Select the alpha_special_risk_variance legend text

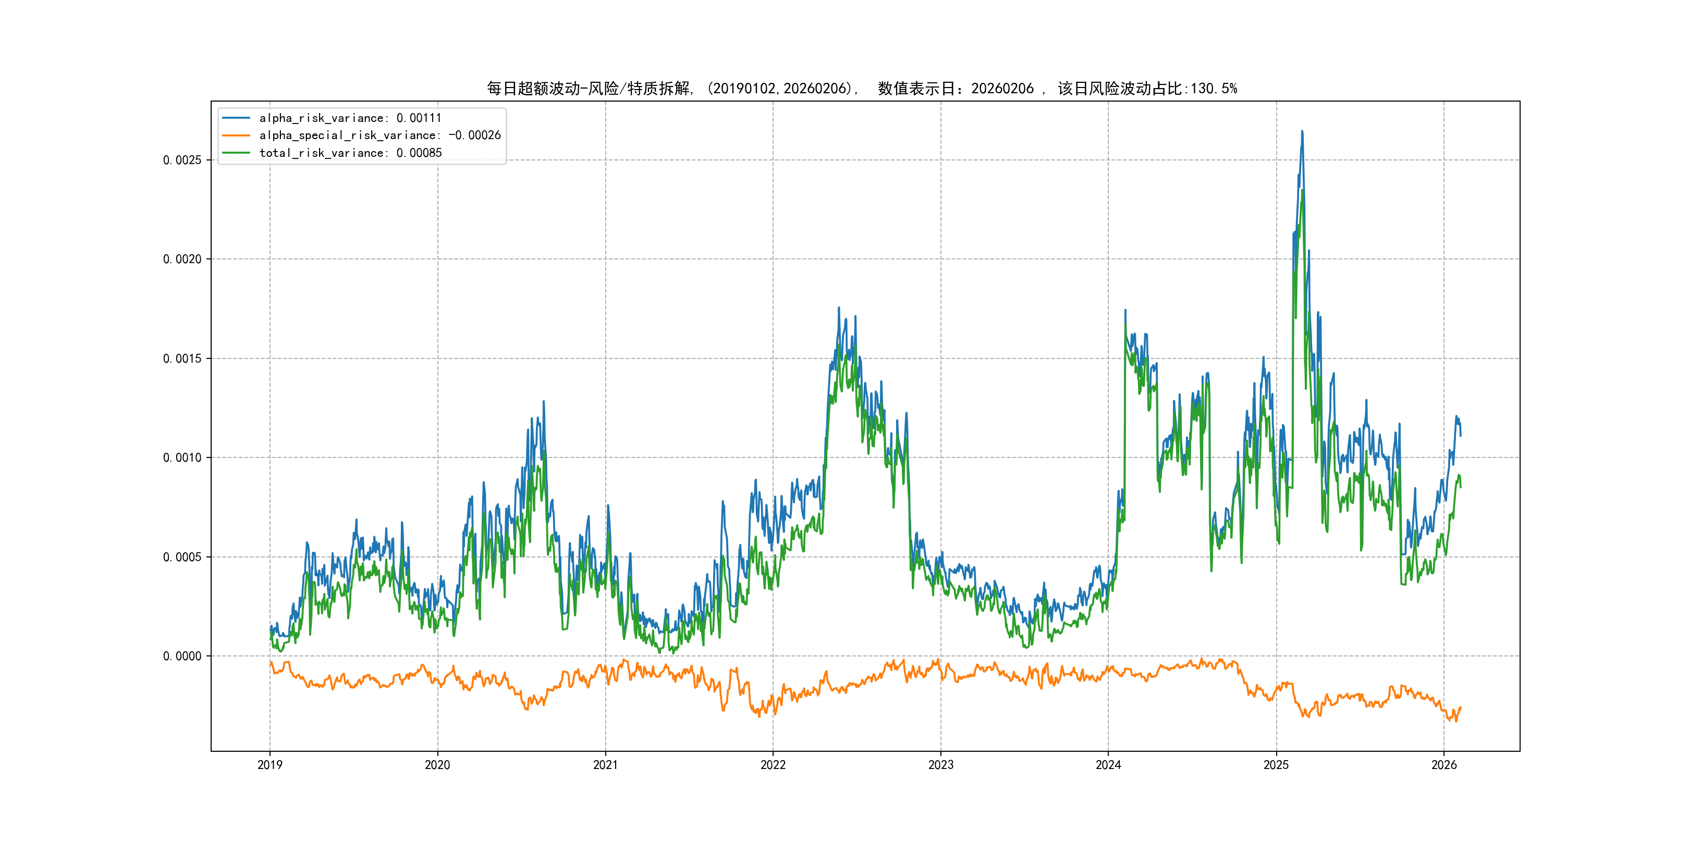tap(380, 135)
